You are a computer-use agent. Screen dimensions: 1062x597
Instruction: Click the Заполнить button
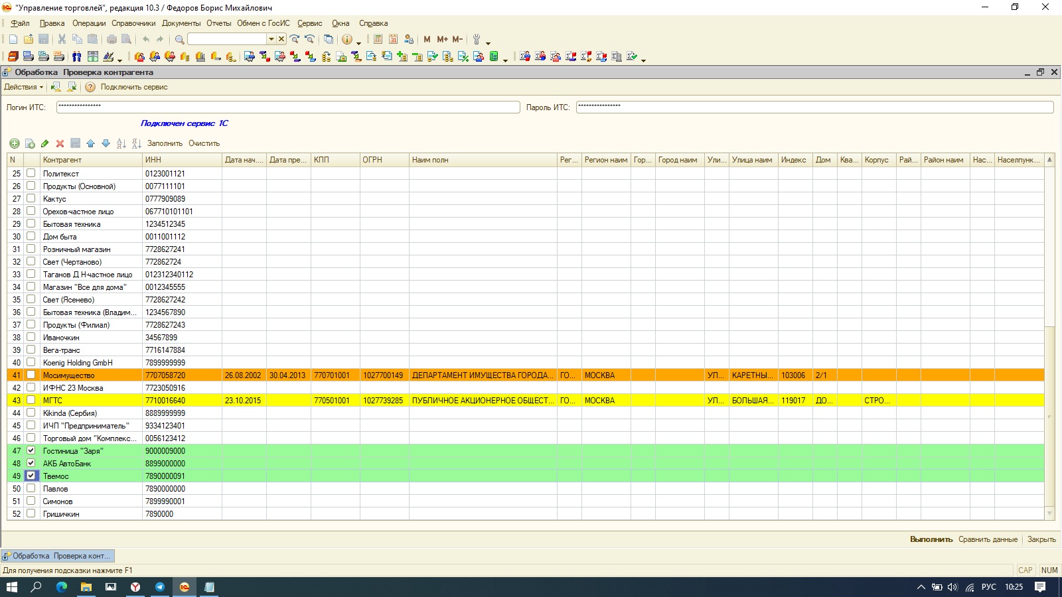pyautogui.click(x=165, y=143)
